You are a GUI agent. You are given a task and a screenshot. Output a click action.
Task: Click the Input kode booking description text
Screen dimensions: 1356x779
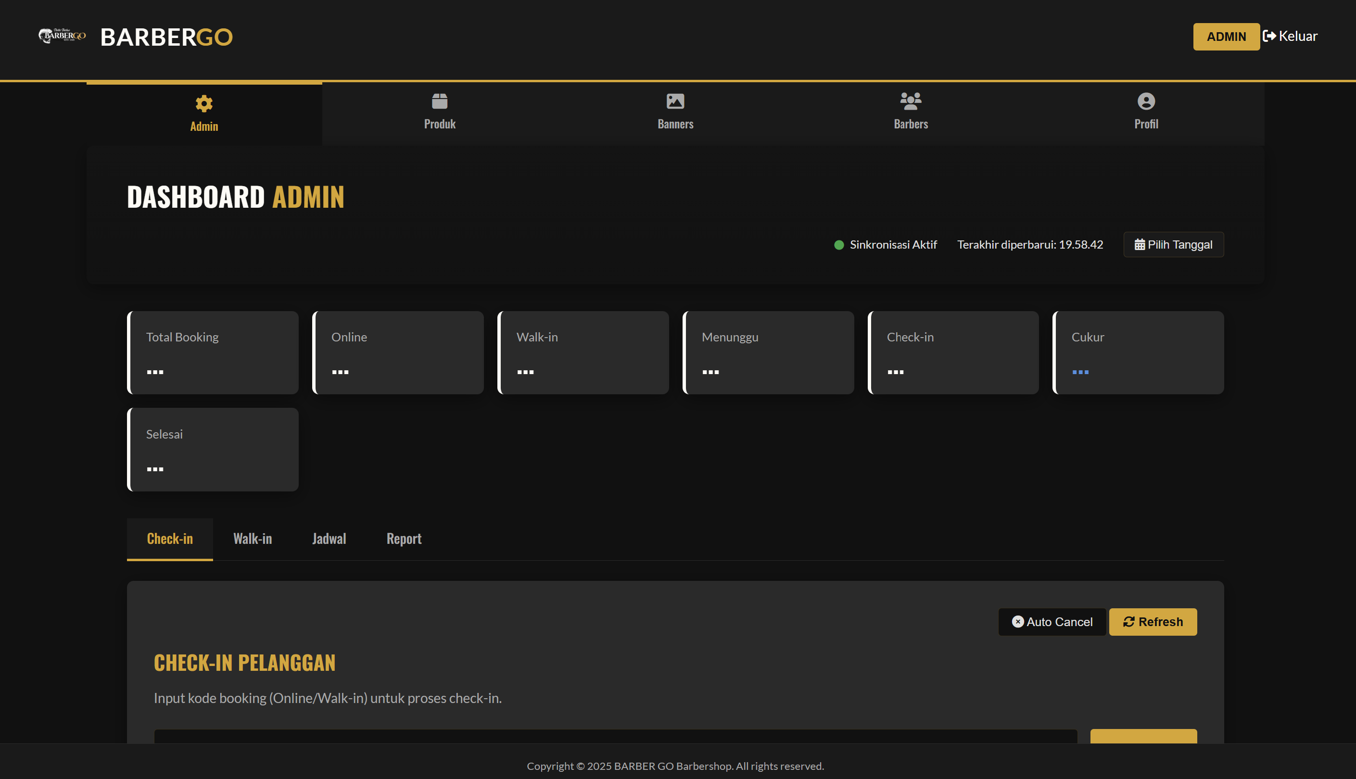328,698
